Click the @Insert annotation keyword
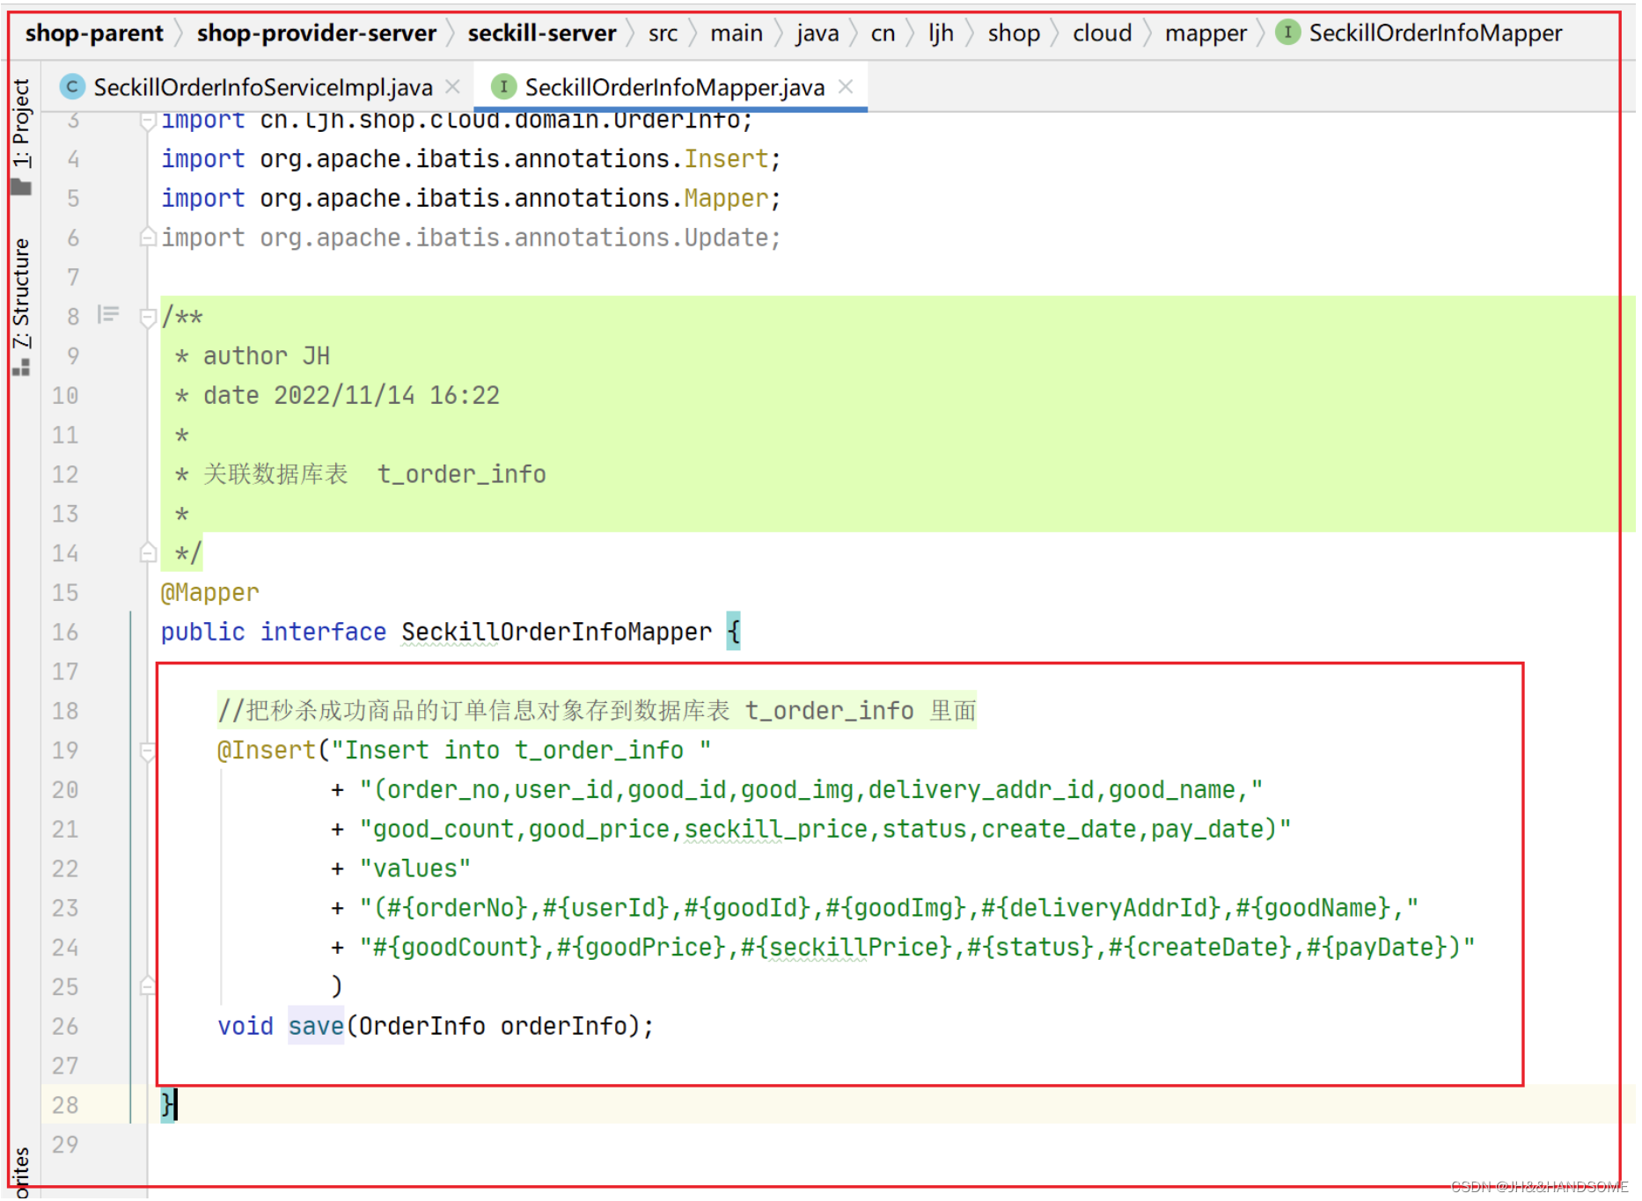Viewport: 1642px width, 1201px height. click(x=267, y=750)
